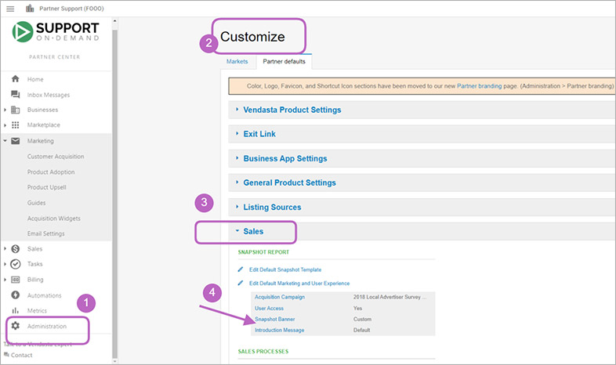
Task: Click pencil icon beside Edit Default Snapshot Template
Action: [241, 269]
